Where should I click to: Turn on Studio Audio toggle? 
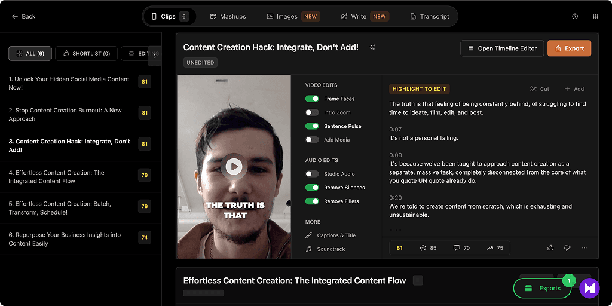(x=312, y=174)
